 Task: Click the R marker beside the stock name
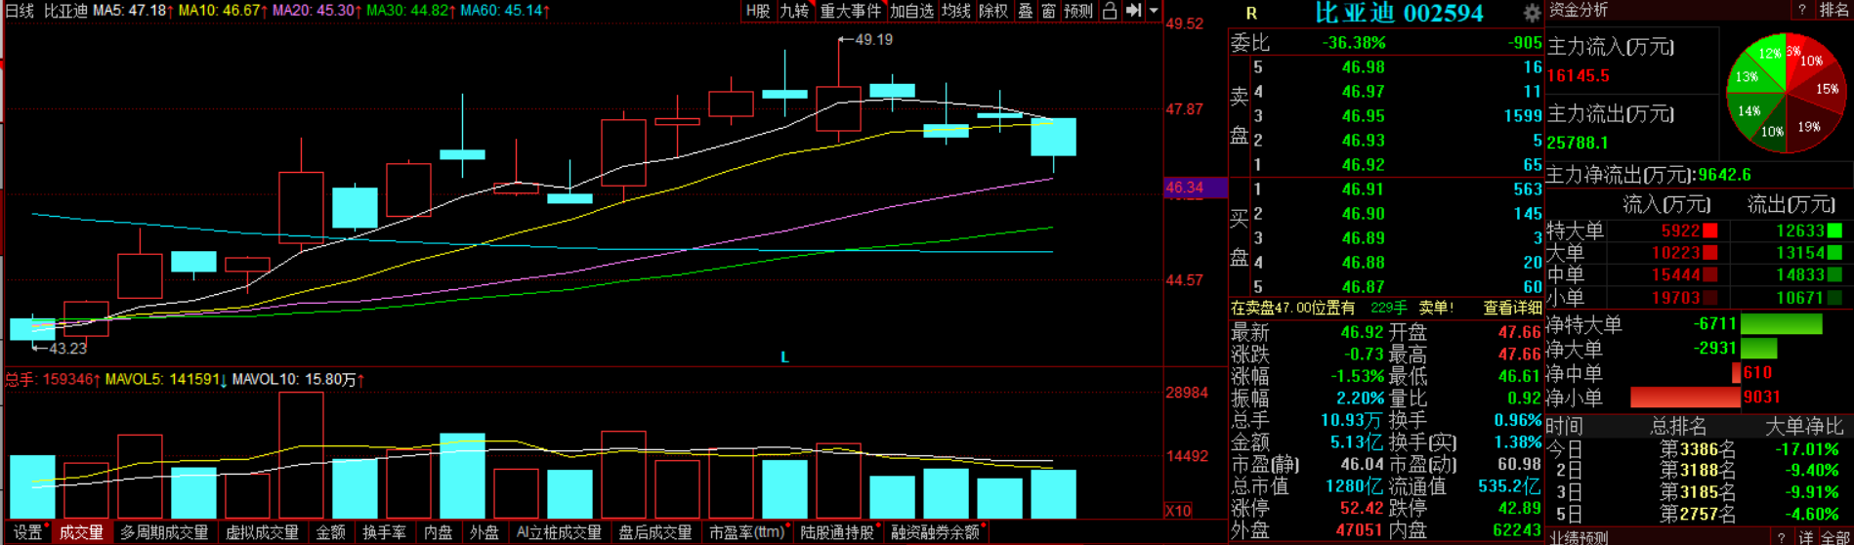(1251, 14)
